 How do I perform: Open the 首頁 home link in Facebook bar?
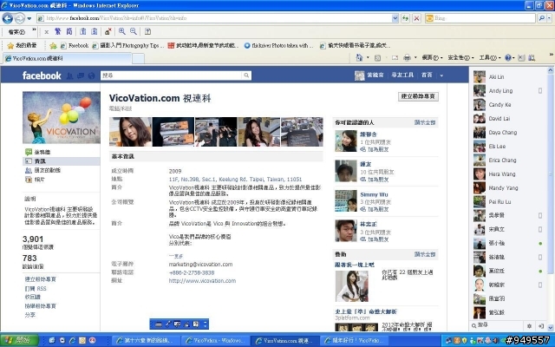click(x=427, y=75)
